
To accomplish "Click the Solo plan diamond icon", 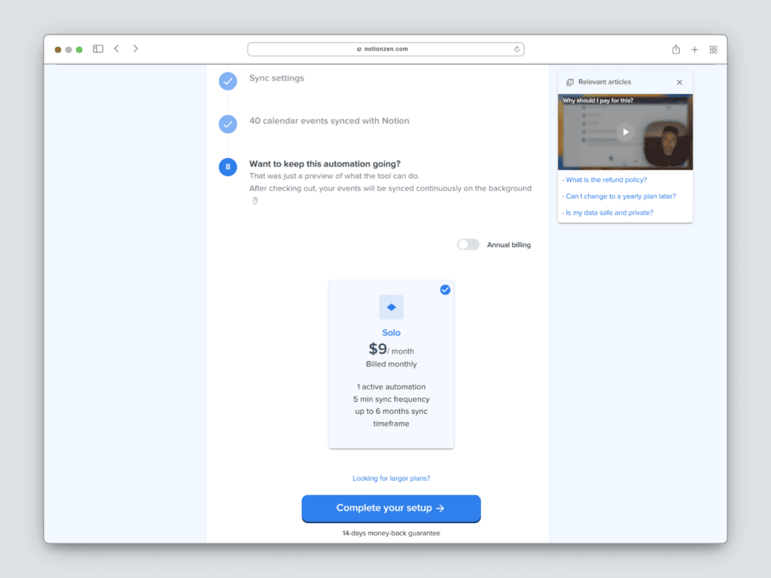I will pos(392,307).
